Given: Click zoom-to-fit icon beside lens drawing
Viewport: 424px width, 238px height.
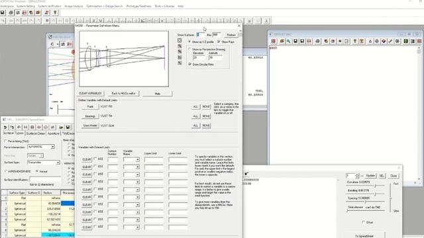Looking at the screenshot, I should [180, 40].
